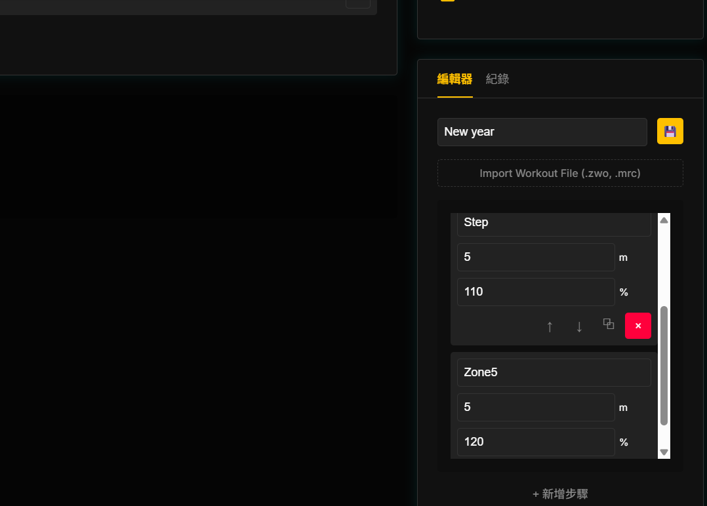This screenshot has height=506, width=707.
Task: Click the scrollbar up arrow in steps list
Action: pyautogui.click(x=664, y=220)
